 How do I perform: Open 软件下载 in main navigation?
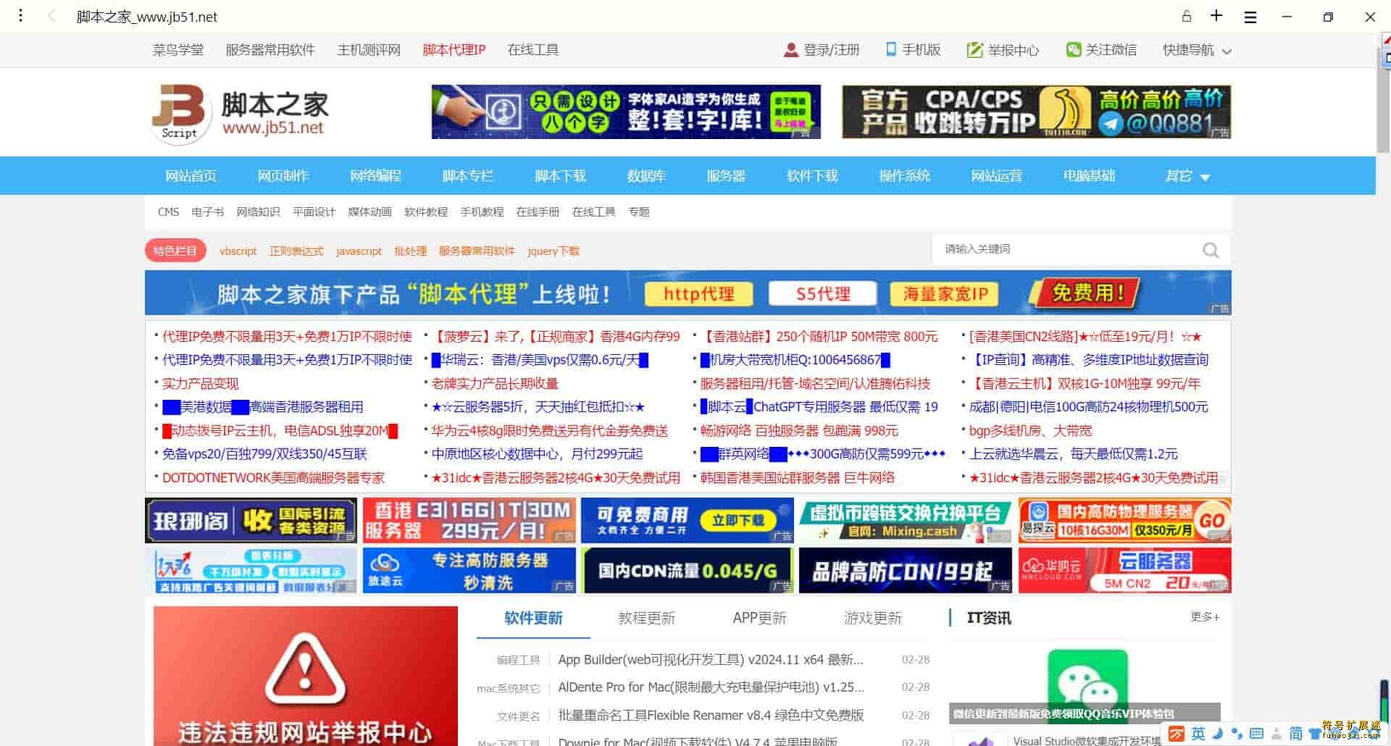[x=812, y=176]
